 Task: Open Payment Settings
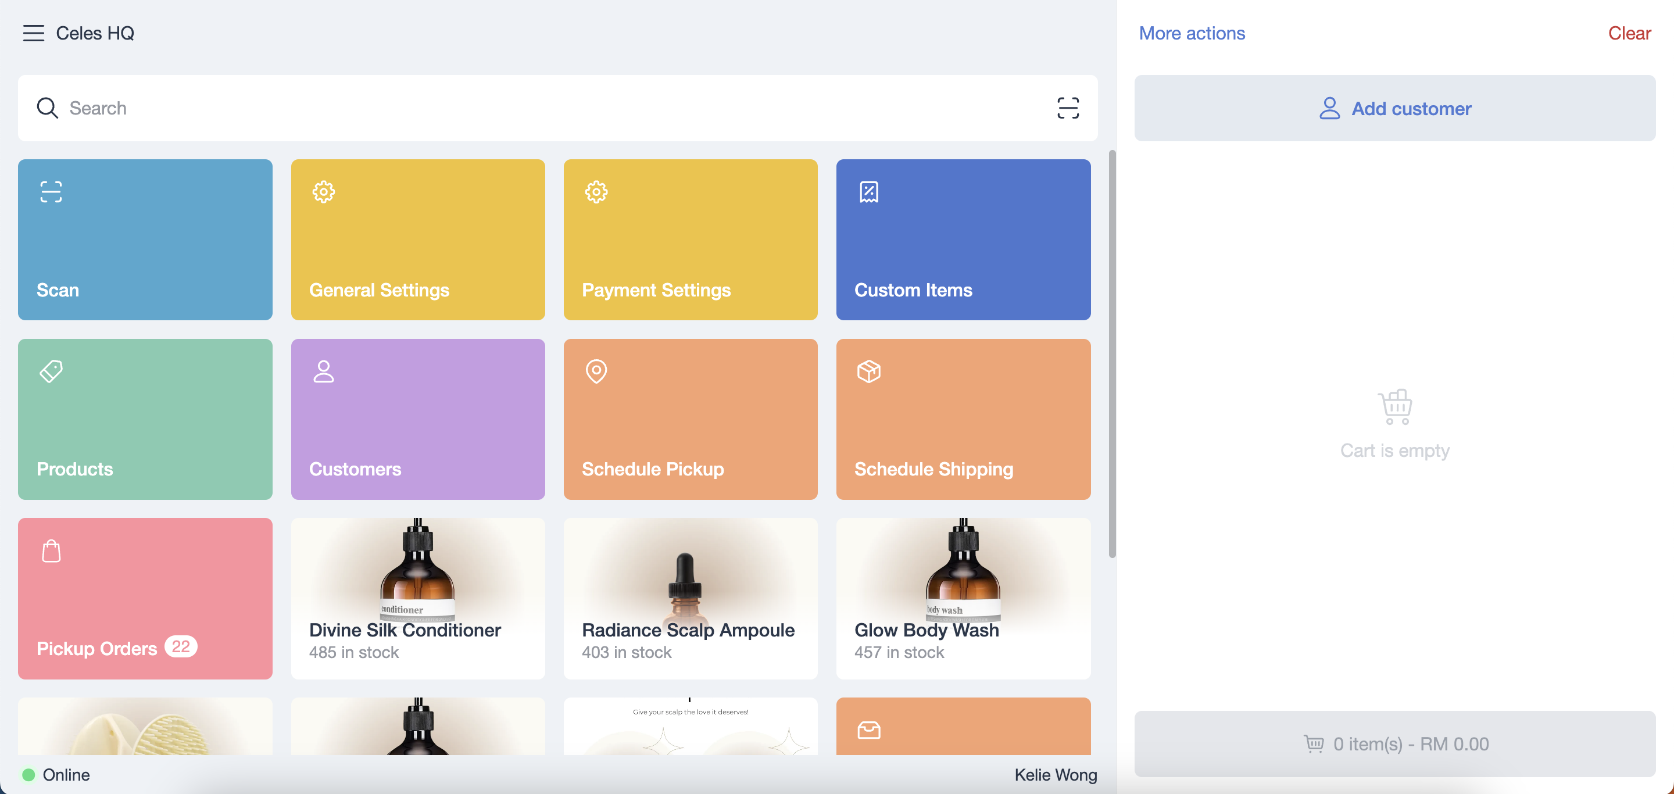click(x=690, y=239)
